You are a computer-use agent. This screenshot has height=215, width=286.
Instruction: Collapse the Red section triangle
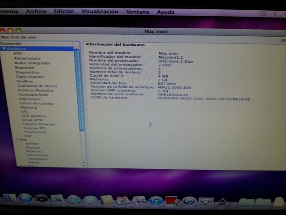[x=17, y=139]
